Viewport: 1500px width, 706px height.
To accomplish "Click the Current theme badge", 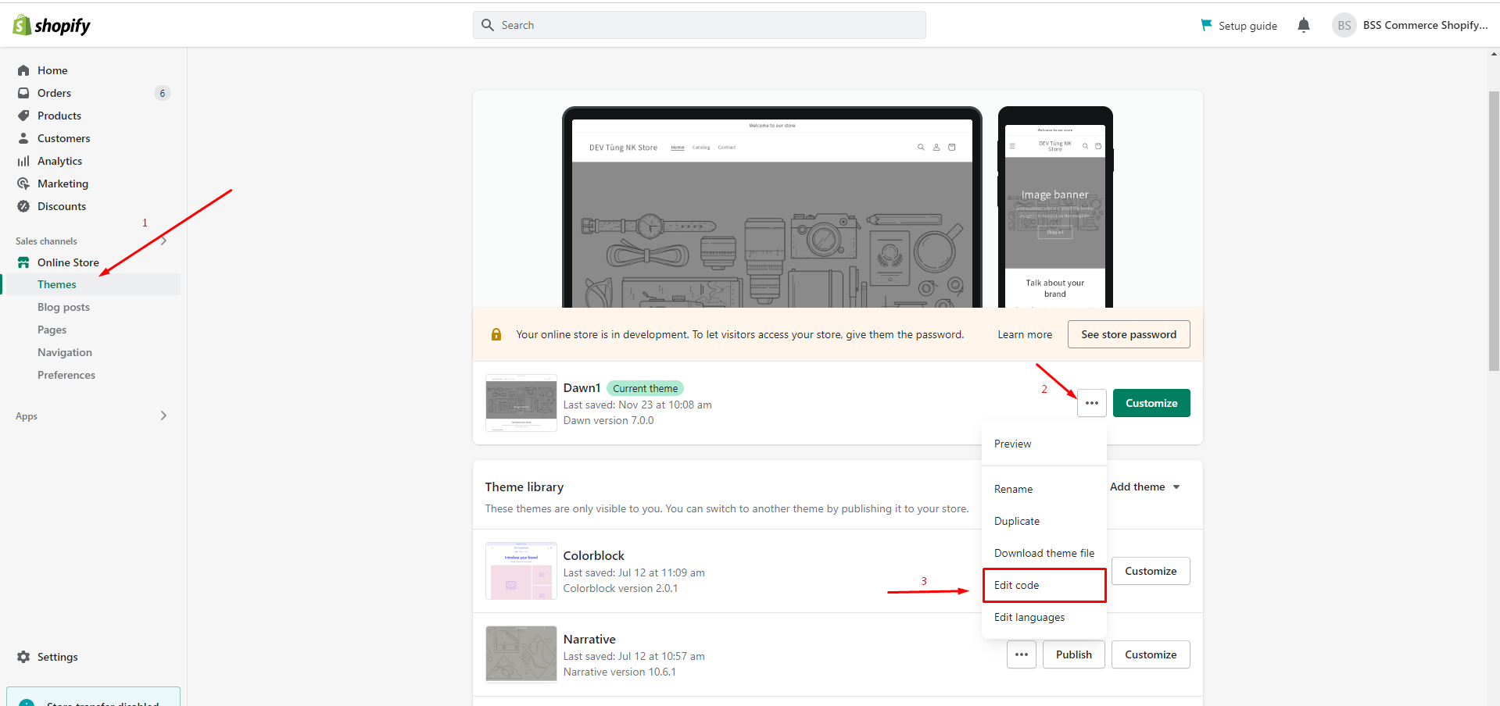I will point(646,388).
